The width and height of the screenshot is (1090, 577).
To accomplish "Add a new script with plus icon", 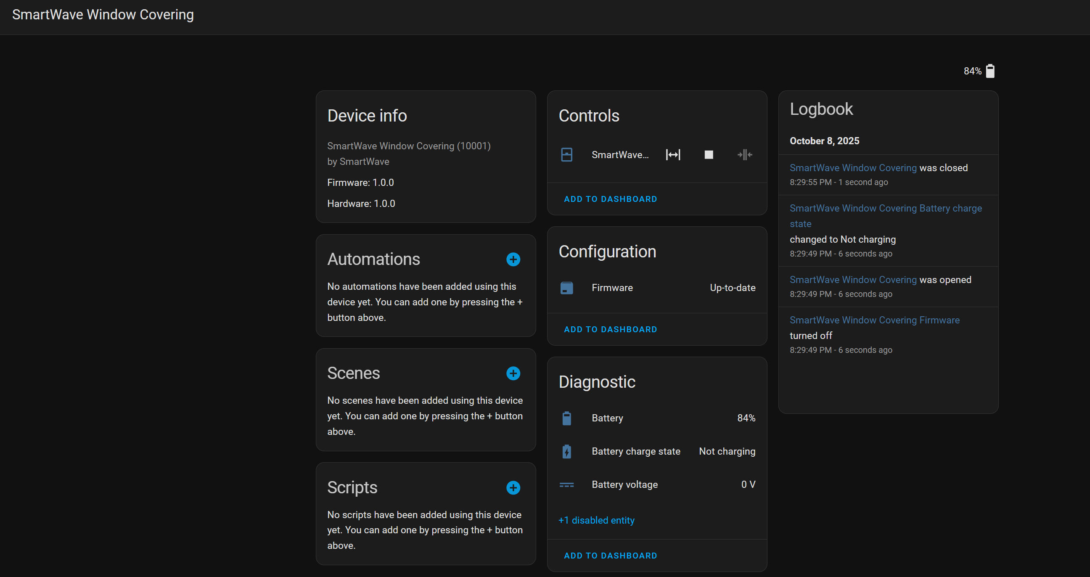I will click(x=513, y=487).
